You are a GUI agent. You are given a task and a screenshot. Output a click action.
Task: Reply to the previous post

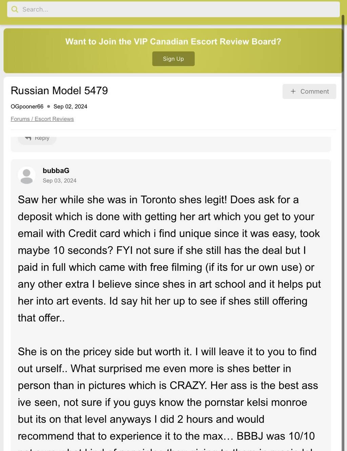click(37, 138)
